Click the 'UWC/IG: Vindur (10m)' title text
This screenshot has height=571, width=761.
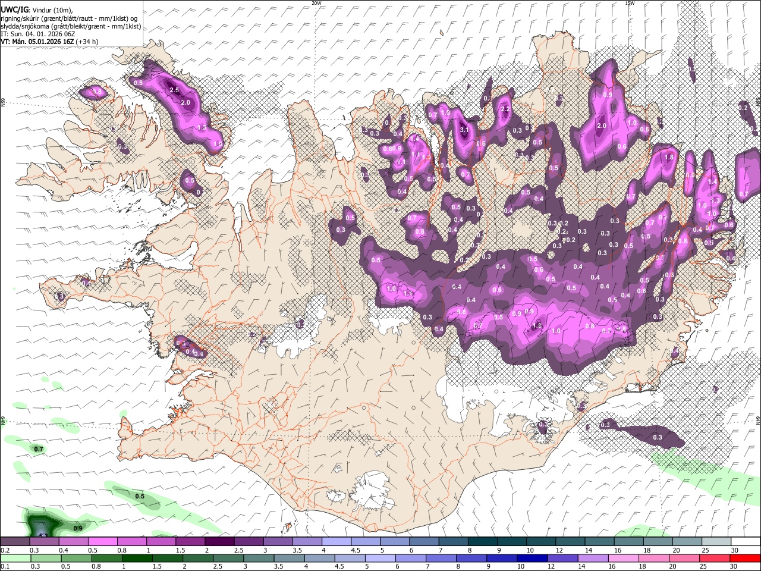click(37, 10)
